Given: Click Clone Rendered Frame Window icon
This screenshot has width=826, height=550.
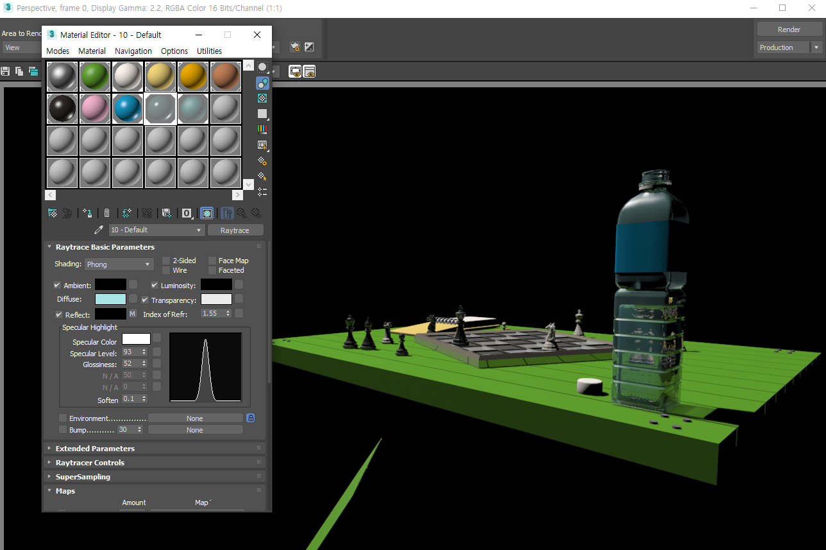Looking at the screenshot, I should pyautogui.click(x=32, y=71).
